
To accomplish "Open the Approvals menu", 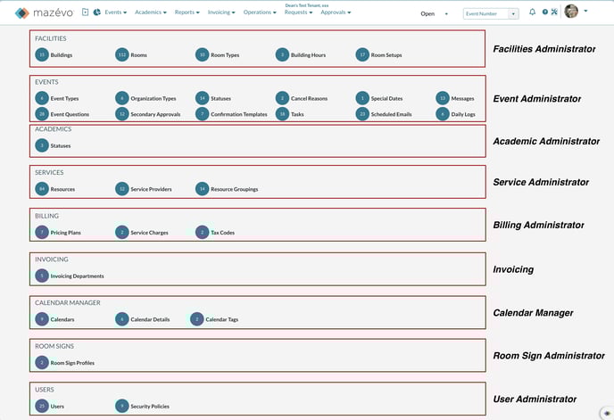I will [336, 12].
